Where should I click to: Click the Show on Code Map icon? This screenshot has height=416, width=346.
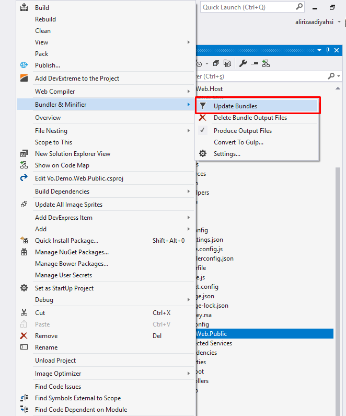coord(24,165)
